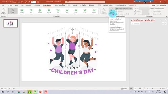The image size is (168, 94).
Task: Fit slide to current window icon
Action: point(167,89)
